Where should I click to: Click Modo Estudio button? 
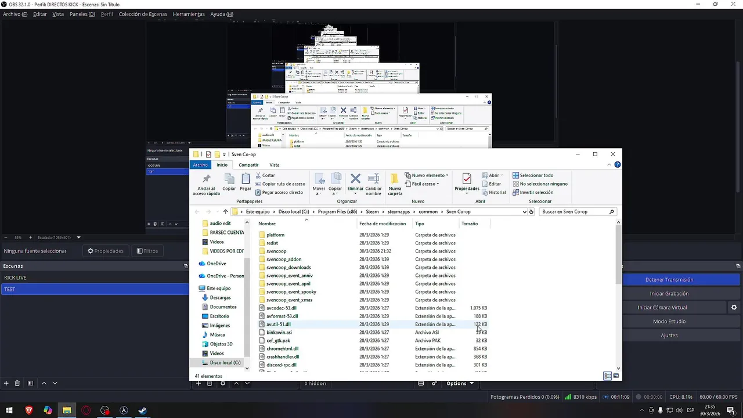pos(669,322)
